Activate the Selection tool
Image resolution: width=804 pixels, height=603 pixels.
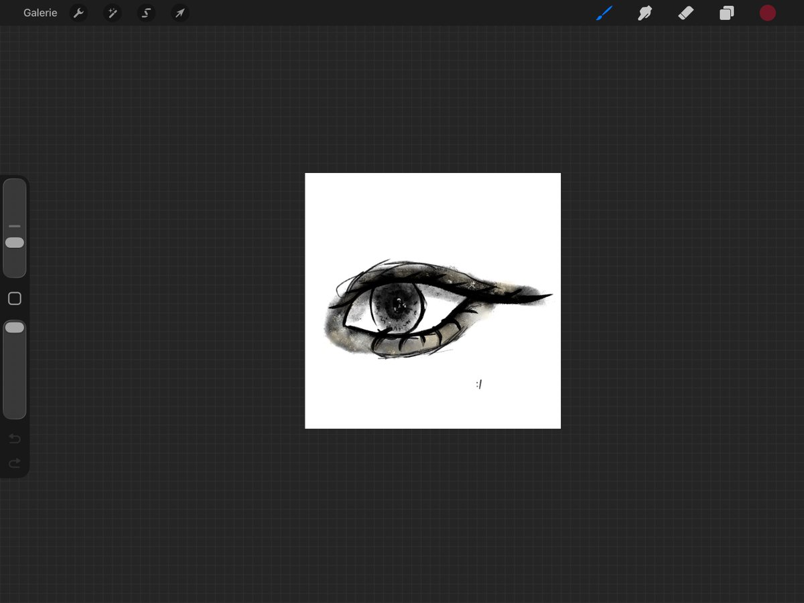pos(146,13)
